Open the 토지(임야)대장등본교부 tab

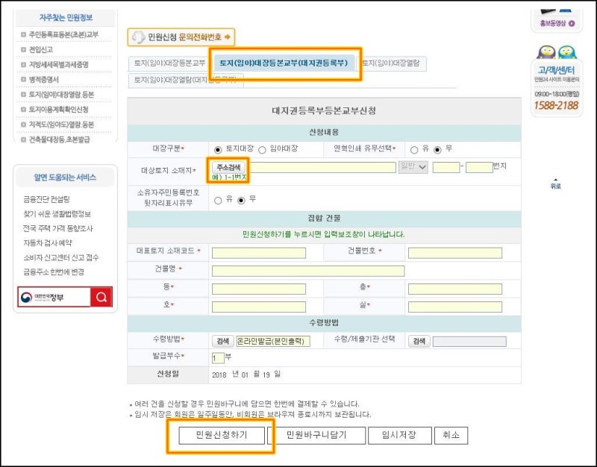(x=169, y=63)
